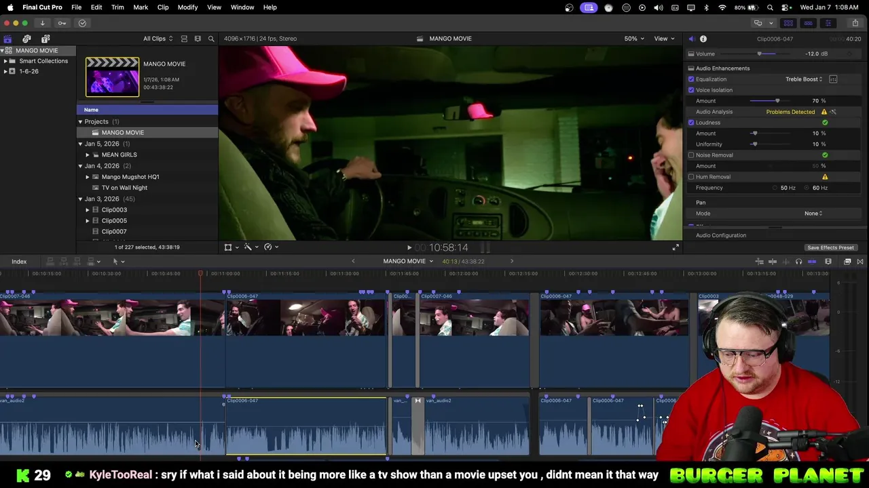Open the timeline Index button
The height and width of the screenshot is (488, 869).
pos(19,262)
